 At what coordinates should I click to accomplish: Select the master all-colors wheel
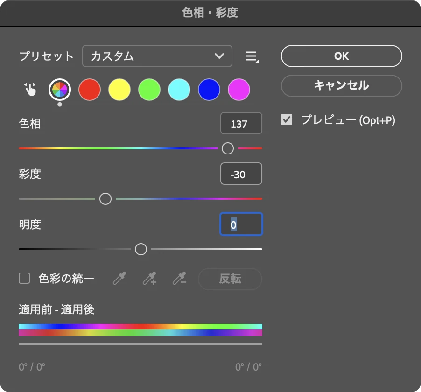click(60, 90)
